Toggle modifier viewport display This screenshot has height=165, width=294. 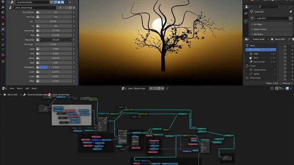pos(59,2)
